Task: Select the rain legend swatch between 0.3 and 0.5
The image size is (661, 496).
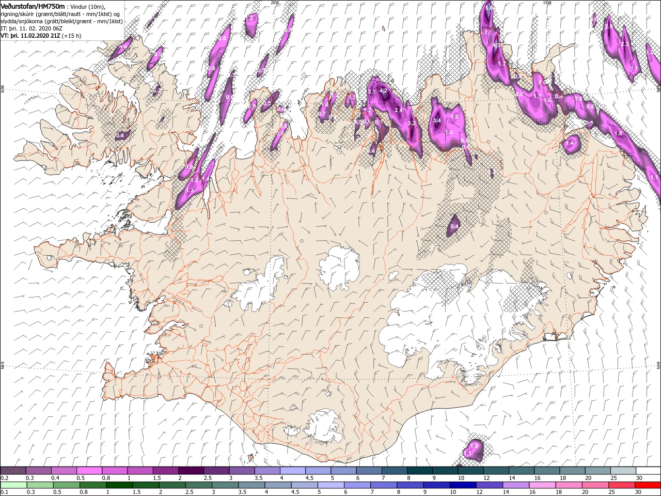Action: tap(40, 485)
